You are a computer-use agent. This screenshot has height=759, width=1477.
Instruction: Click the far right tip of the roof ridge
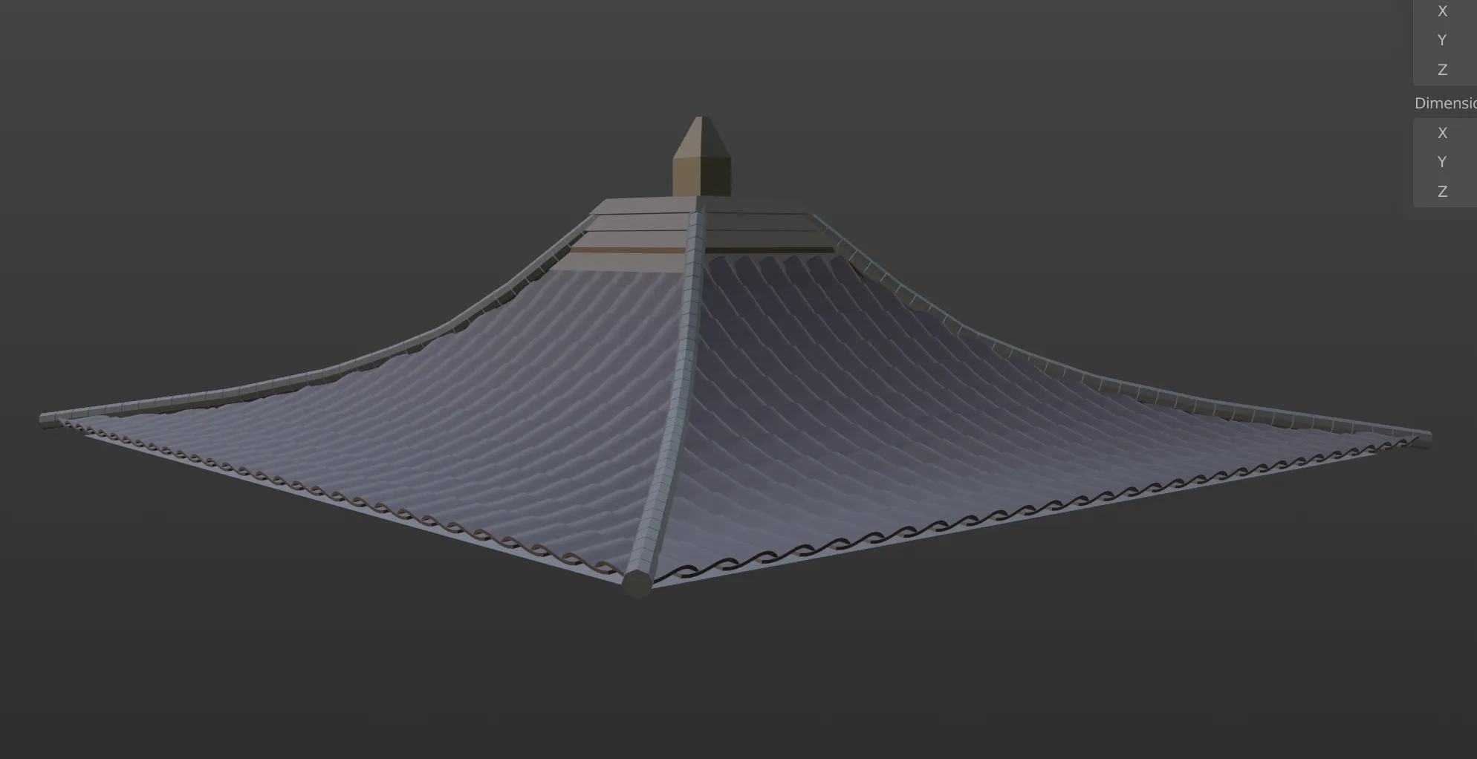coord(1424,437)
